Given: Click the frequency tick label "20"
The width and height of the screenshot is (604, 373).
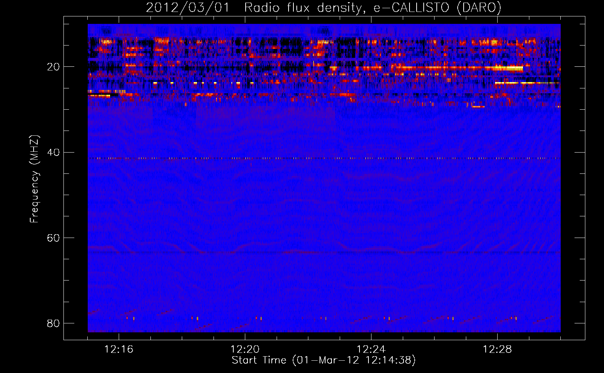Looking at the screenshot, I should pyautogui.click(x=53, y=67).
